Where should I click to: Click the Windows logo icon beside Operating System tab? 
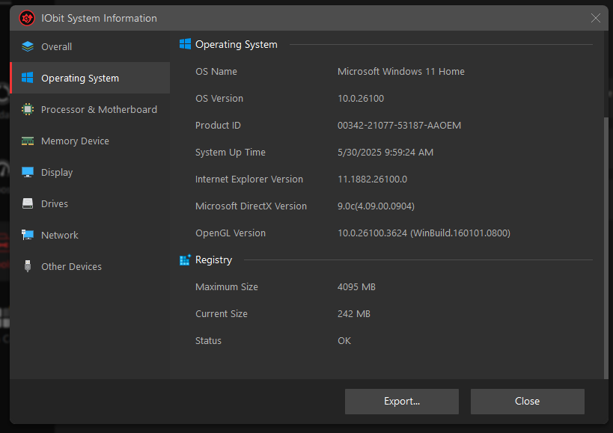pyautogui.click(x=28, y=78)
